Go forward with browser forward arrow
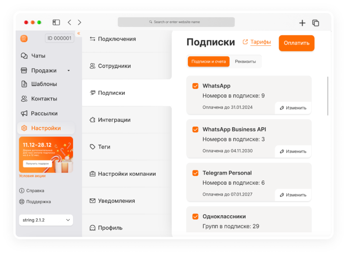The image size is (347, 255). pos(80,22)
